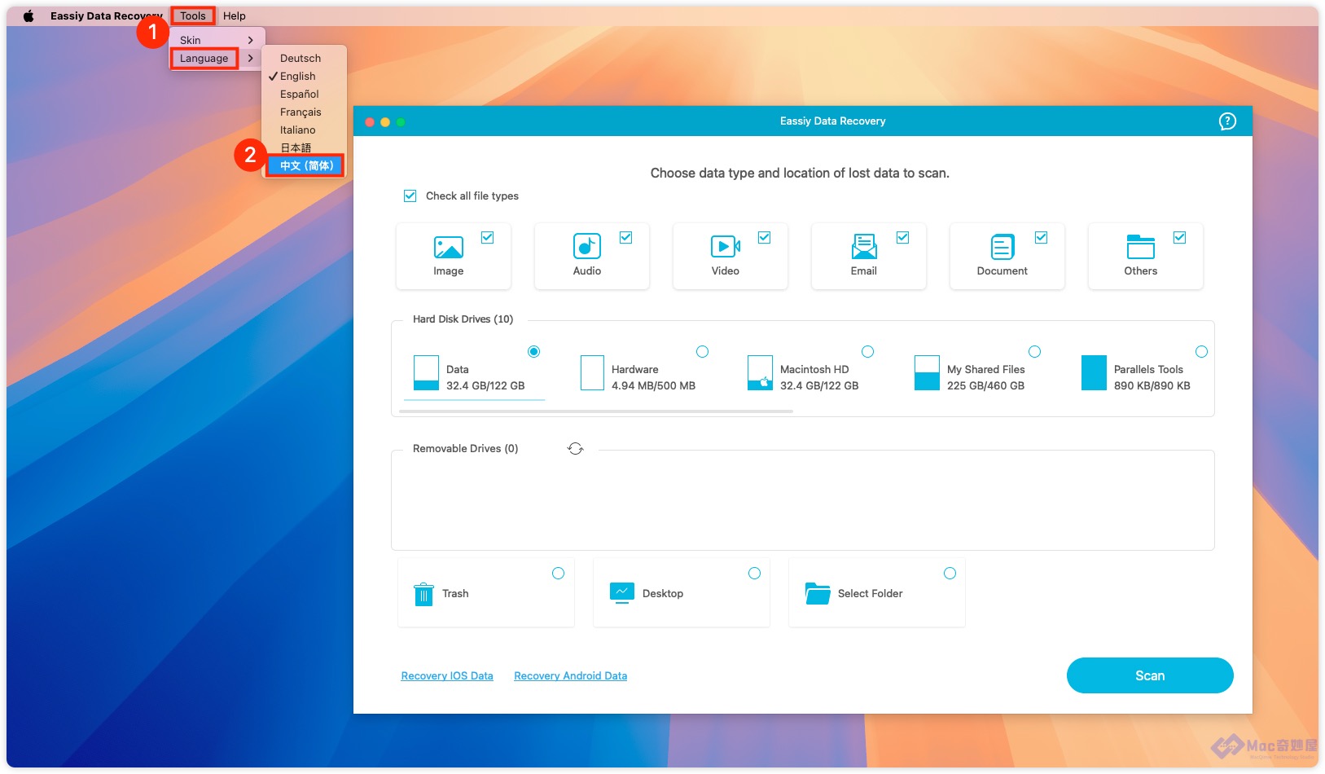Select My Shared Files radio button

click(x=1035, y=352)
